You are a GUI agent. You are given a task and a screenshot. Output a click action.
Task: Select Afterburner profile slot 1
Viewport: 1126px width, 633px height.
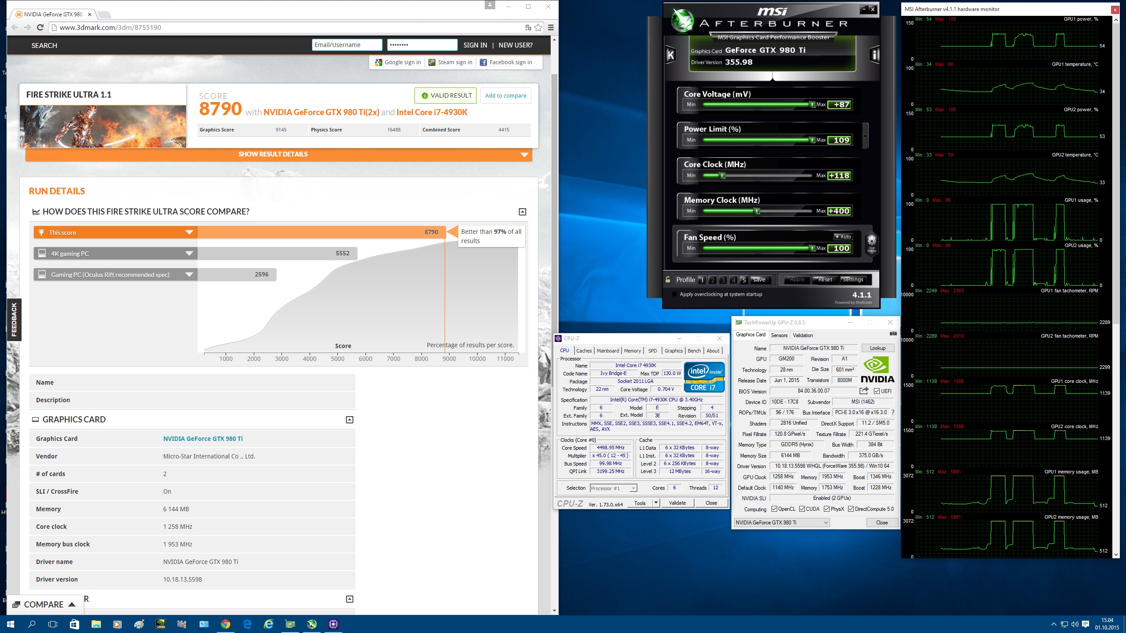pyautogui.click(x=702, y=280)
